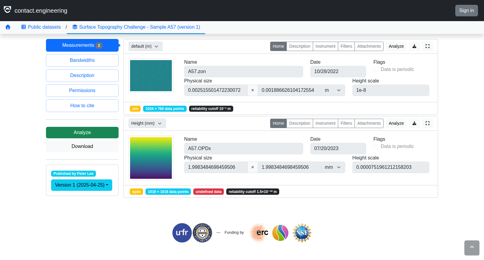This screenshot has width=484, height=260.
Task: Select the Measurements sidebar tab
Action: pyautogui.click(x=82, y=45)
